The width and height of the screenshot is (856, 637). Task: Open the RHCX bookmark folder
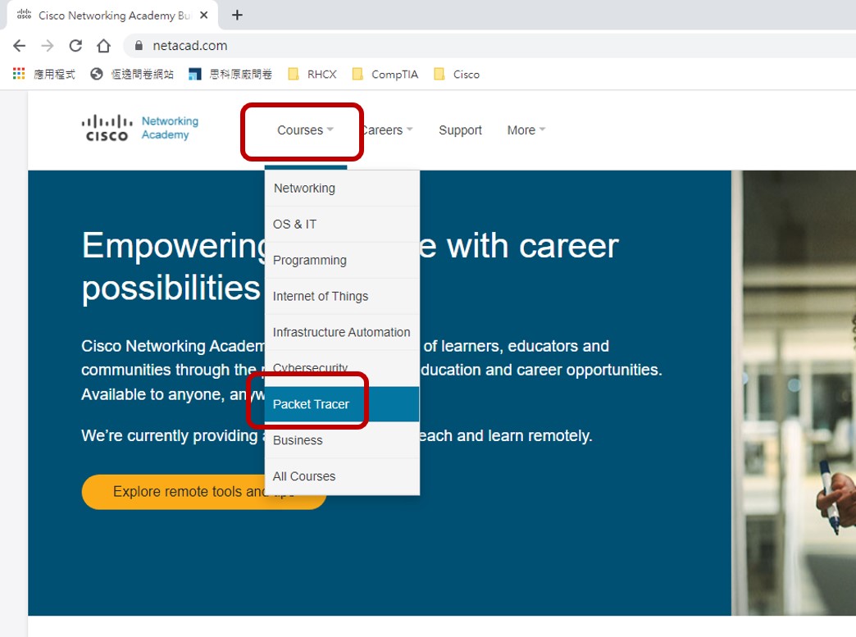[312, 75]
